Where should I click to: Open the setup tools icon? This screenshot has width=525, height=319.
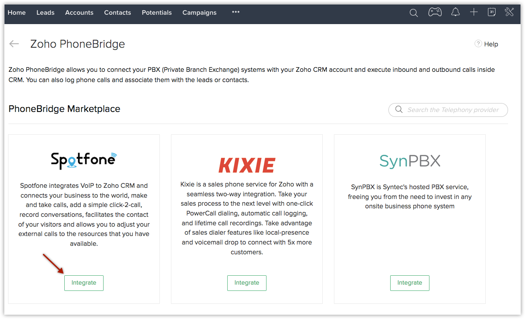(509, 12)
